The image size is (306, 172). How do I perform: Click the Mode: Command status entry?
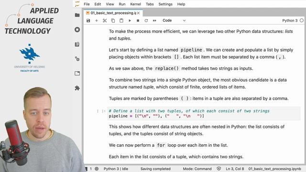(x=197, y=169)
